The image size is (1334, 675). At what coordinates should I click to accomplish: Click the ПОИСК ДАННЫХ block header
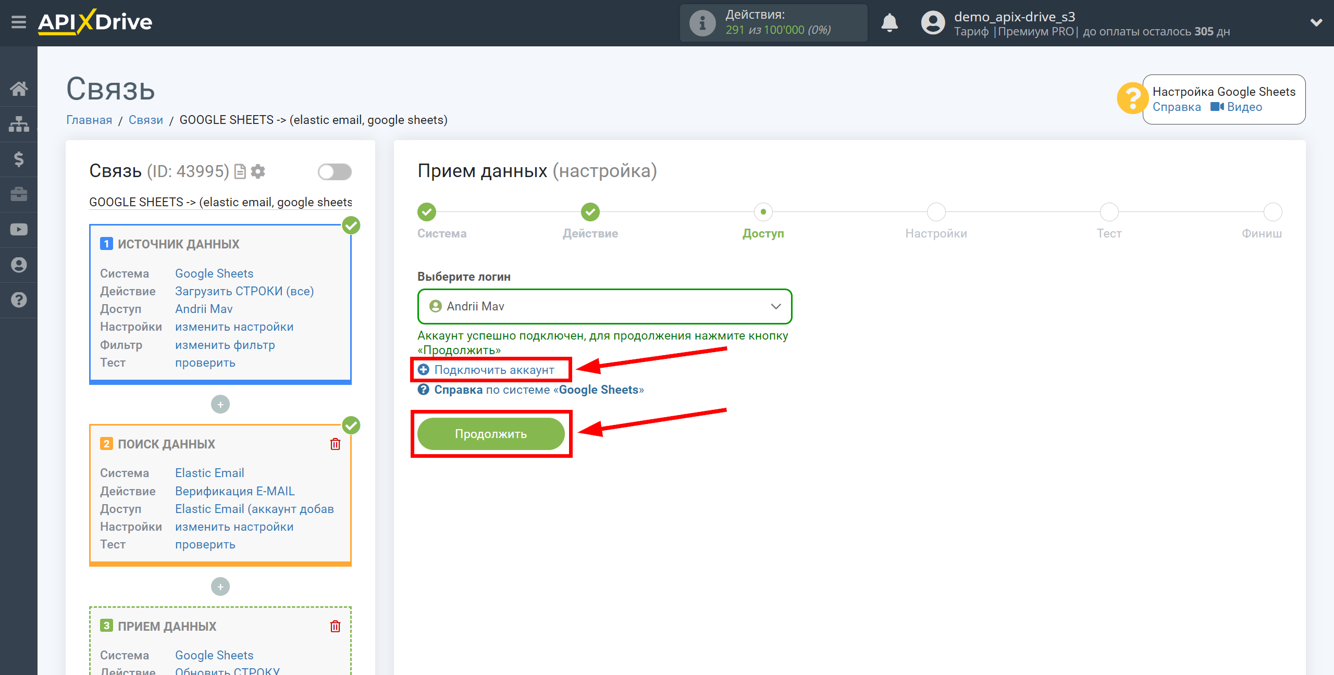tap(166, 444)
